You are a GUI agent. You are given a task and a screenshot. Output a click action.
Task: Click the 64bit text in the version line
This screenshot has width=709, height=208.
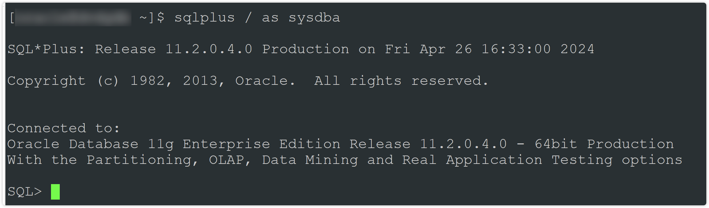pyautogui.click(x=556, y=144)
